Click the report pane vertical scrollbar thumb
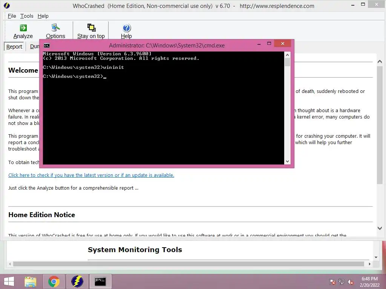The width and height of the screenshot is (386, 289). point(380,125)
